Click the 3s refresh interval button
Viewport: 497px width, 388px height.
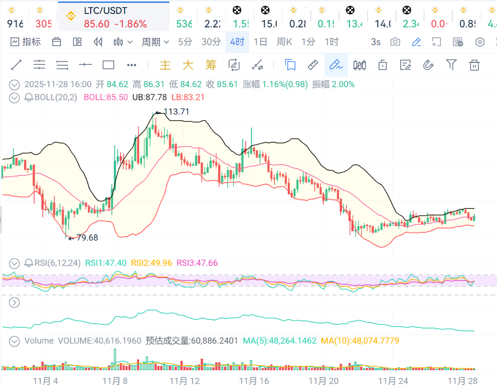click(376, 42)
